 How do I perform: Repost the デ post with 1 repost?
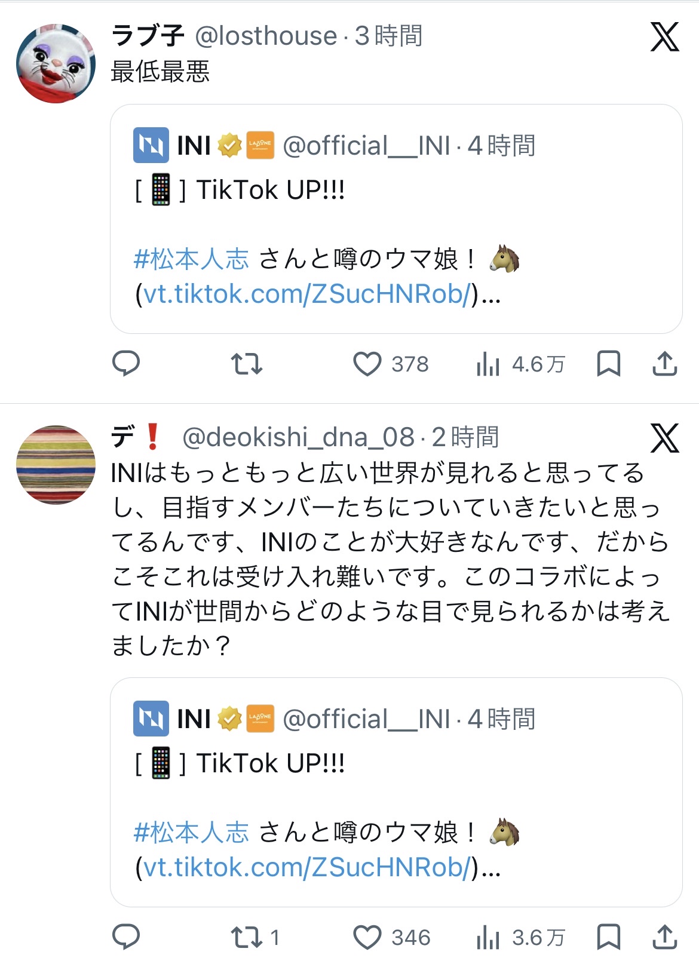246,937
